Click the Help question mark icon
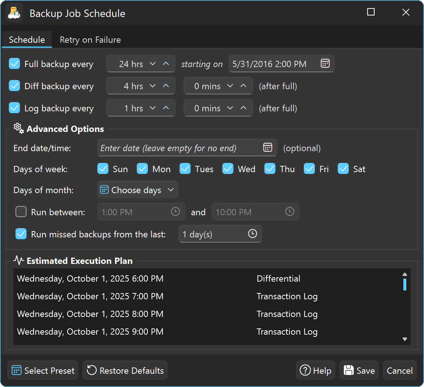Image resolution: width=424 pixels, height=387 pixels. [x=305, y=370]
